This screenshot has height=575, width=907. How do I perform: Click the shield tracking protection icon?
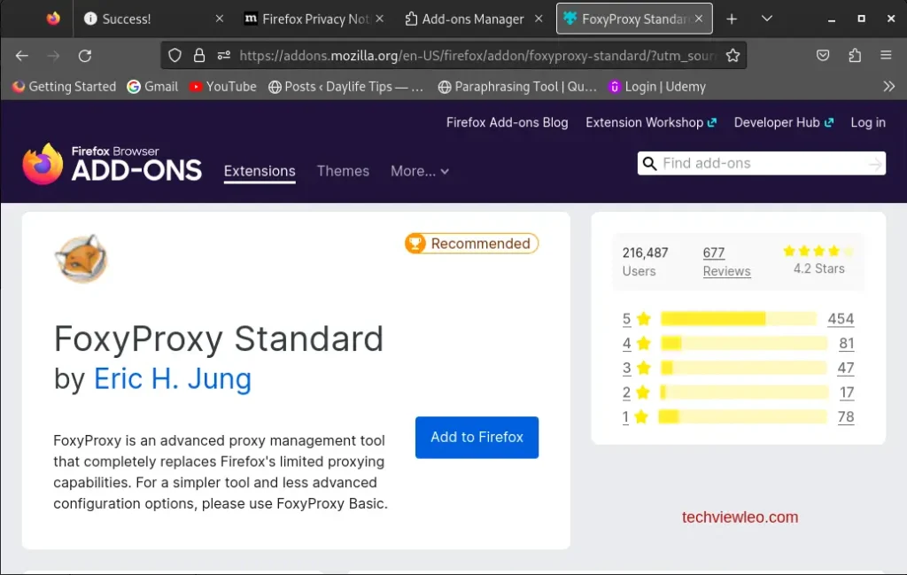[175, 56]
